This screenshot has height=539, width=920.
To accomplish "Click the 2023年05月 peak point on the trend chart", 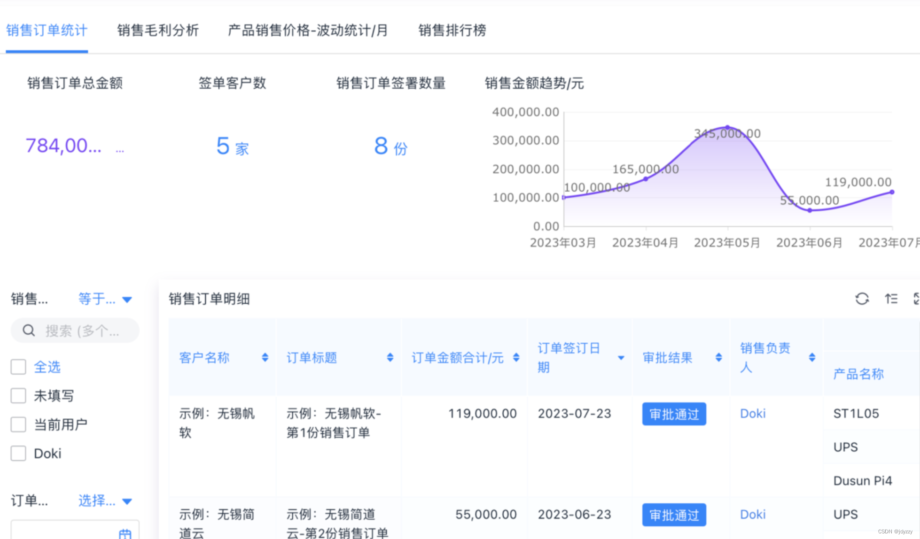I will tap(727, 127).
